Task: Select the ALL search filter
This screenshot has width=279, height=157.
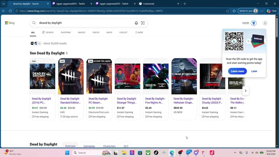Action: click(33, 32)
